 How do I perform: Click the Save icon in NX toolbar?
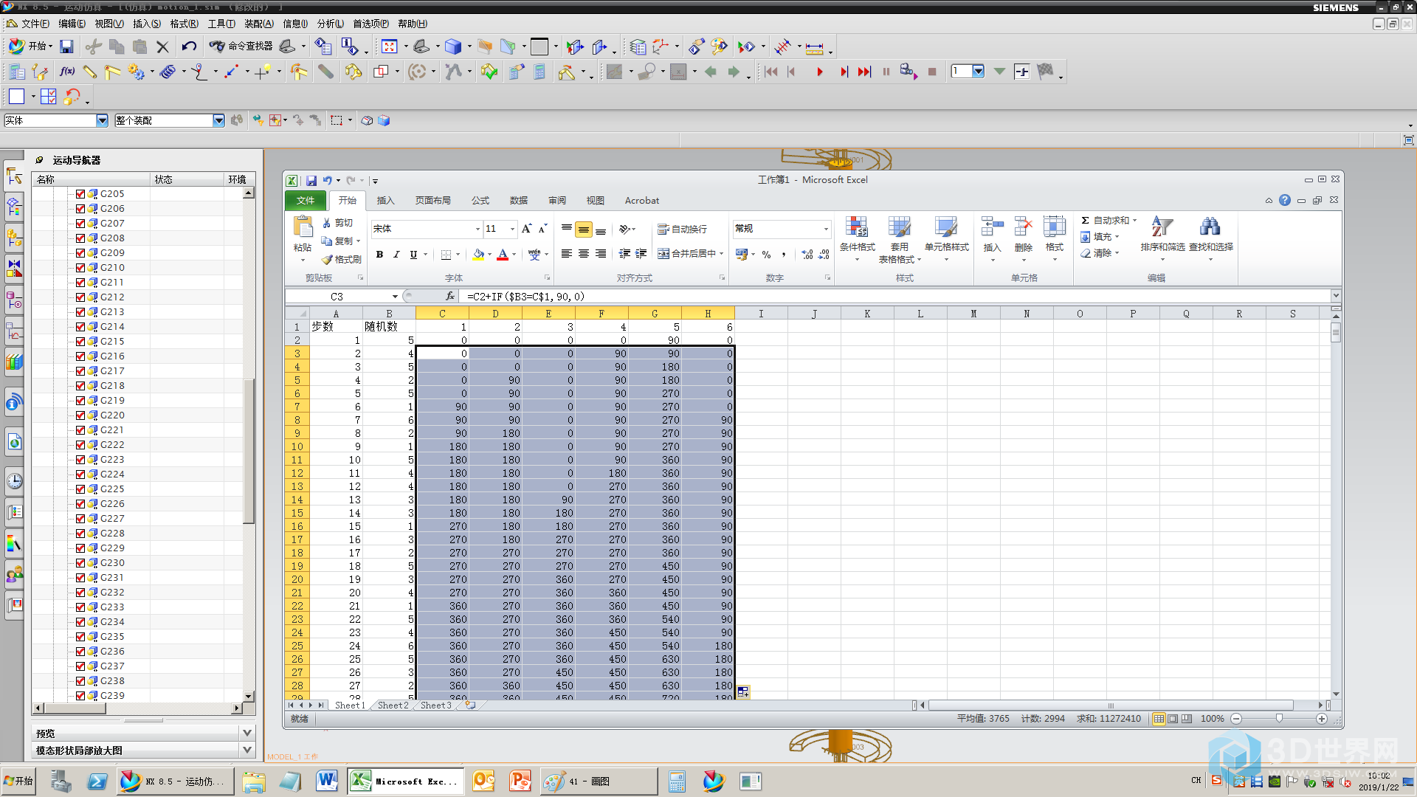pyautogui.click(x=66, y=46)
